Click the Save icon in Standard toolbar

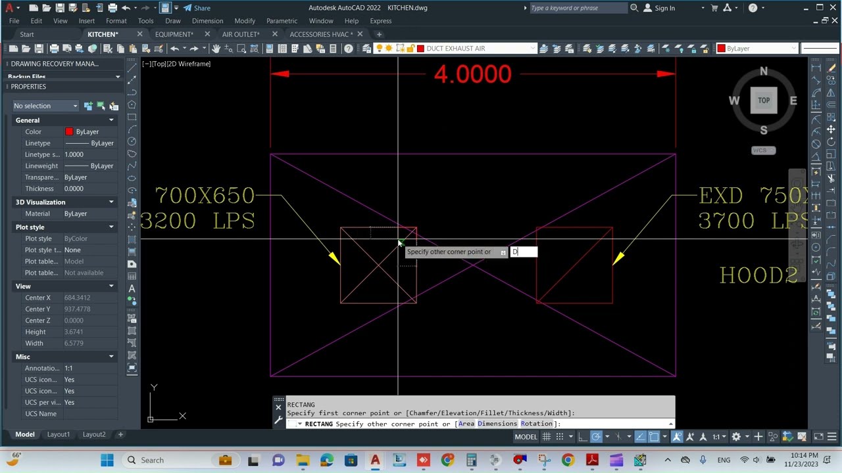click(x=39, y=49)
